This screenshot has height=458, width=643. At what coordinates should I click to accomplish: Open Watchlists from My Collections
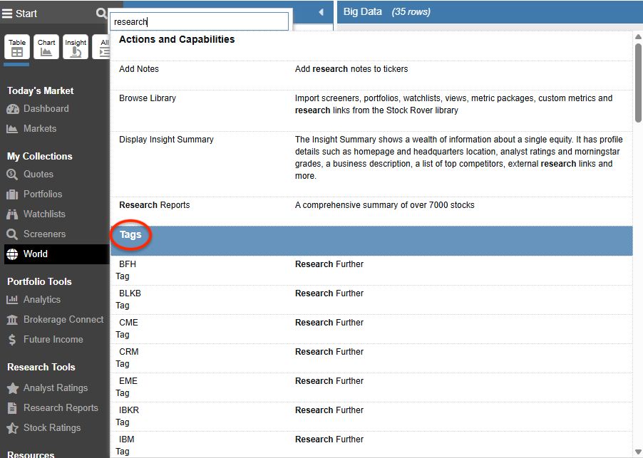pyautogui.click(x=44, y=214)
